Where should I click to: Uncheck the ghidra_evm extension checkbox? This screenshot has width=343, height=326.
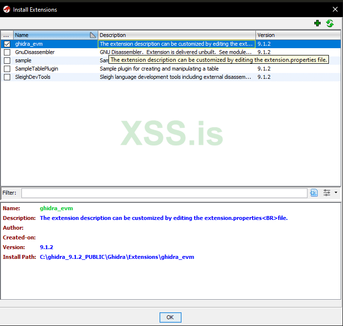(7, 44)
